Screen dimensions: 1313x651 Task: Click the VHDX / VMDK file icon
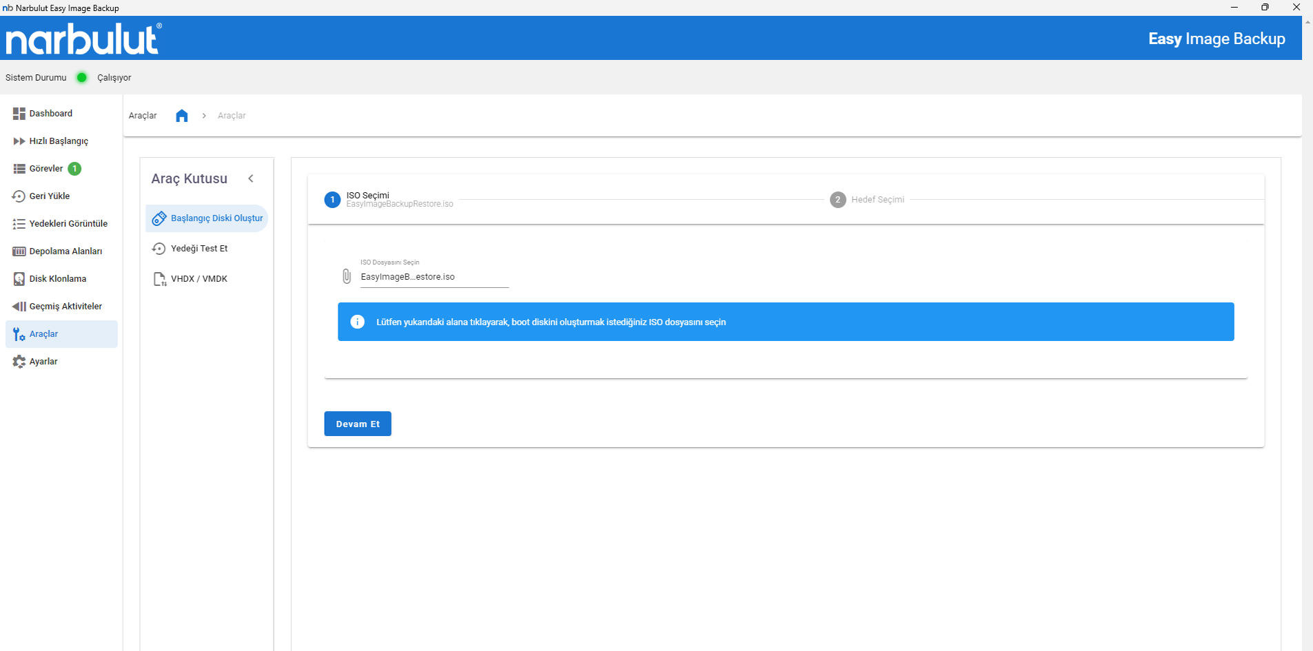coord(159,279)
